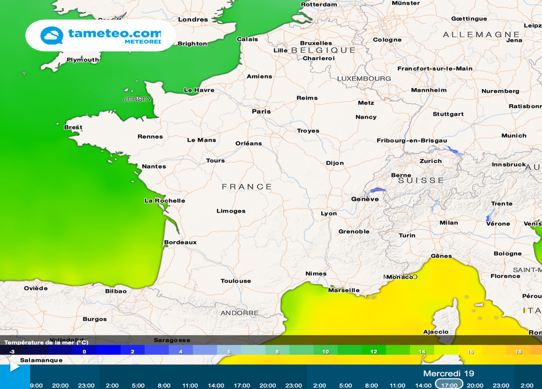Select the highlighted 17:00 timestep
This screenshot has width=542, height=389.
[450, 385]
